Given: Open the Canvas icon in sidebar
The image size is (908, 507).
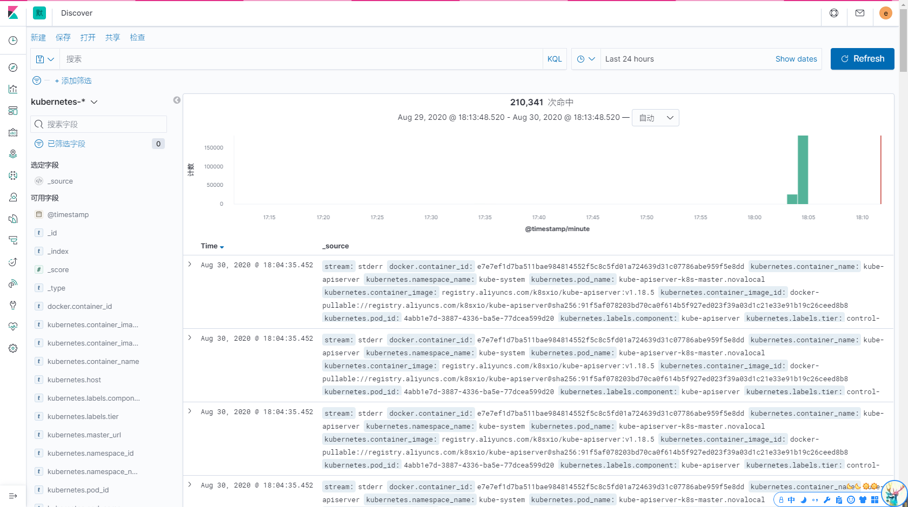Looking at the screenshot, I should [13, 132].
